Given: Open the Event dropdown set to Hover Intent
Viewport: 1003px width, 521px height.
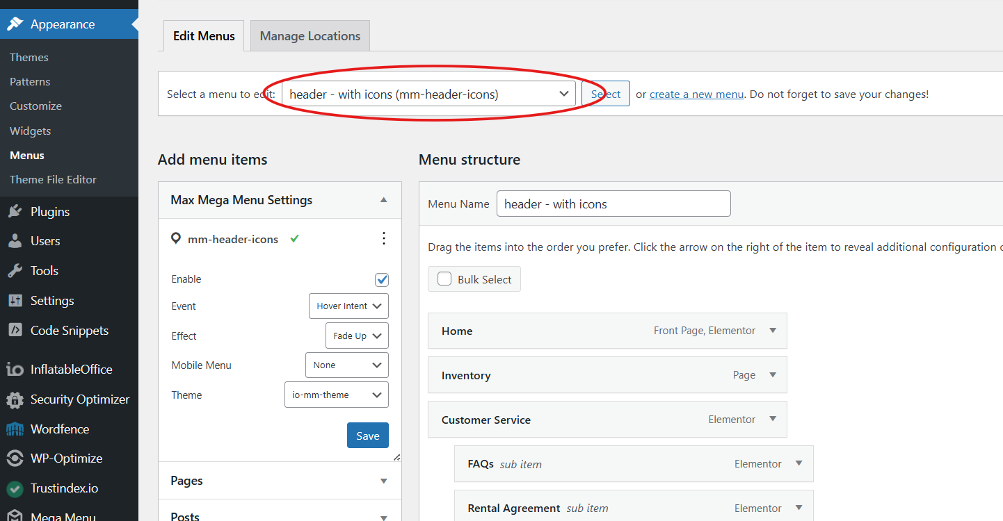Looking at the screenshot, I should (x=348, y=306).
